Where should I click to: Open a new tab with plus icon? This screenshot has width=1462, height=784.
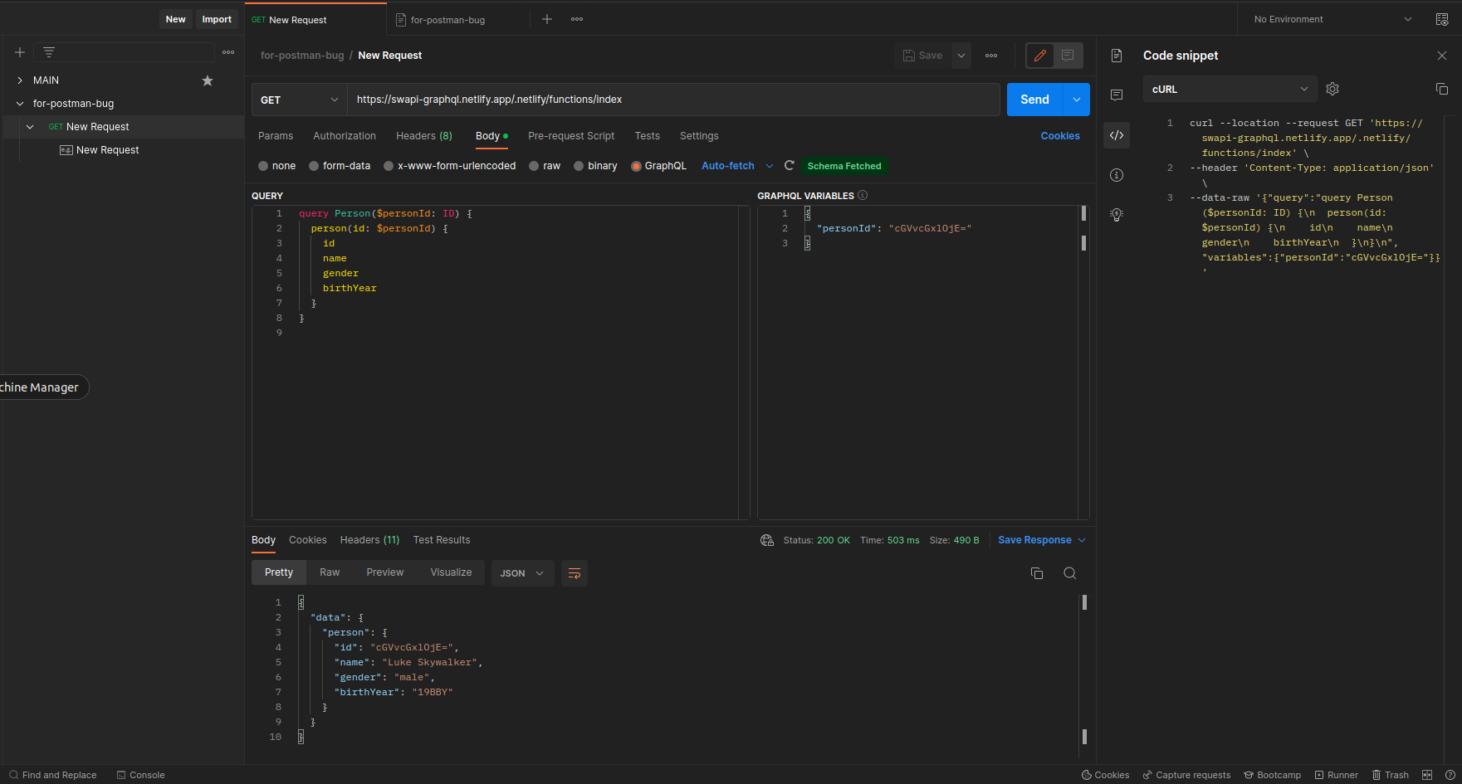pyautogui.click(x=547, y=19)
